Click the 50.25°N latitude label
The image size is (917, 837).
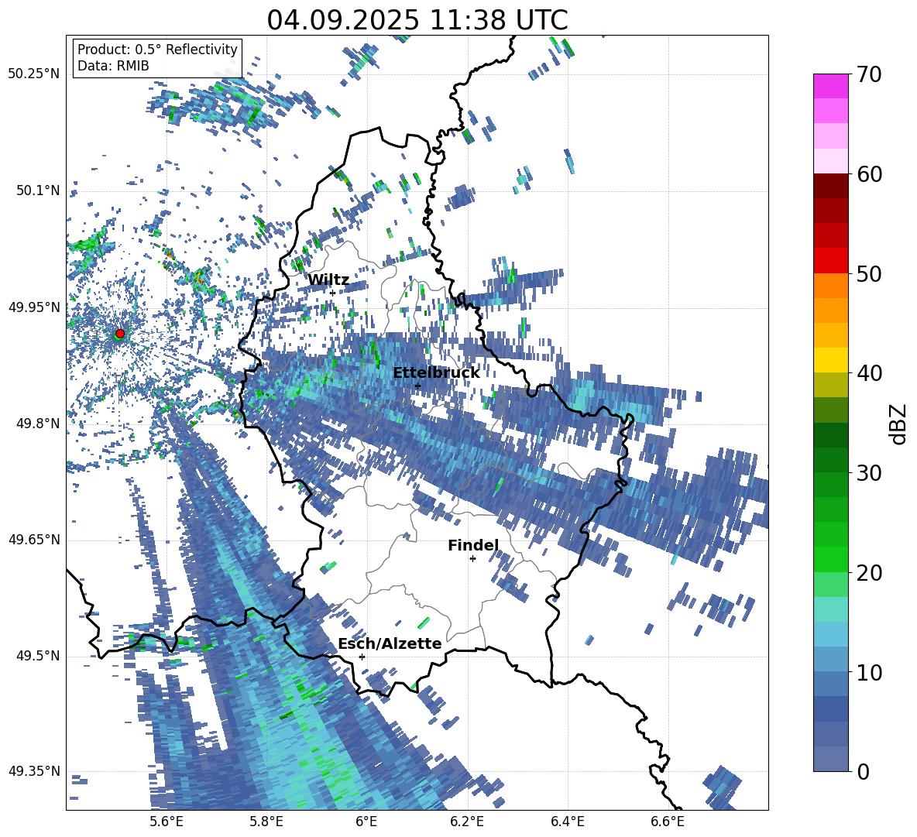pos(34,74)
